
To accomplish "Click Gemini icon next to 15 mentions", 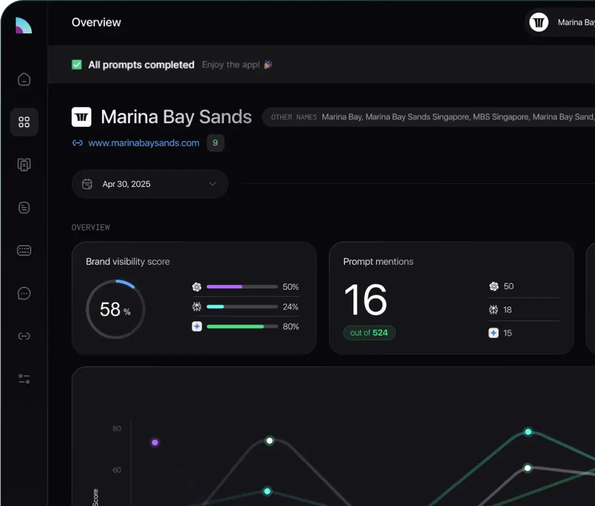I will coord(493,333).
